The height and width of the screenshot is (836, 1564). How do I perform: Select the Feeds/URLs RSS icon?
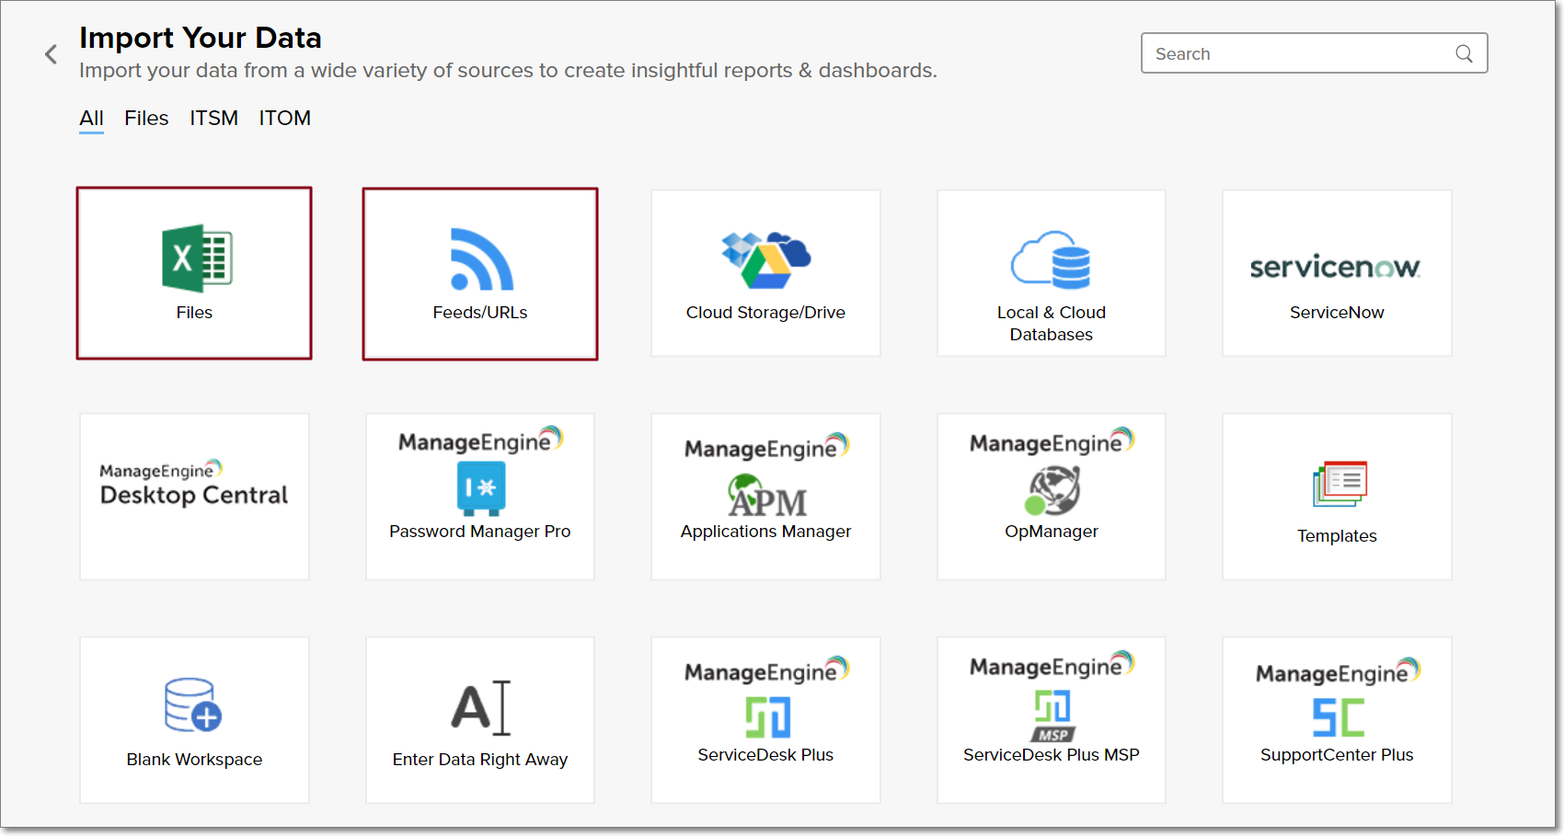pyautogui.click(x=481, y=258)
